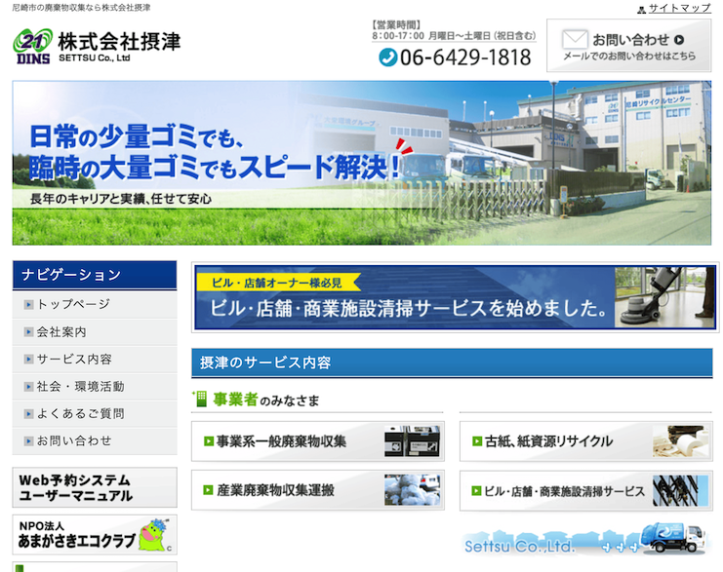Screen dimensions: 723x572
Task: Open よくあるご質問 navigation item
Action: click(95, 413)
